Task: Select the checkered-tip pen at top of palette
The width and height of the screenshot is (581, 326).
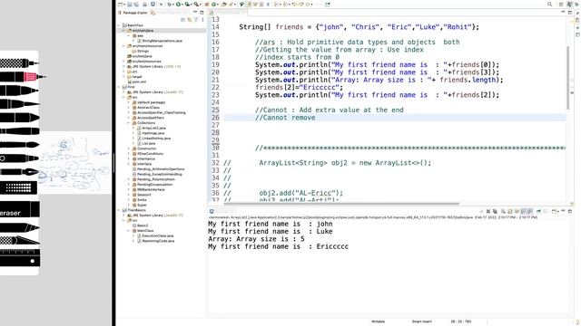Action: point(19,63)
